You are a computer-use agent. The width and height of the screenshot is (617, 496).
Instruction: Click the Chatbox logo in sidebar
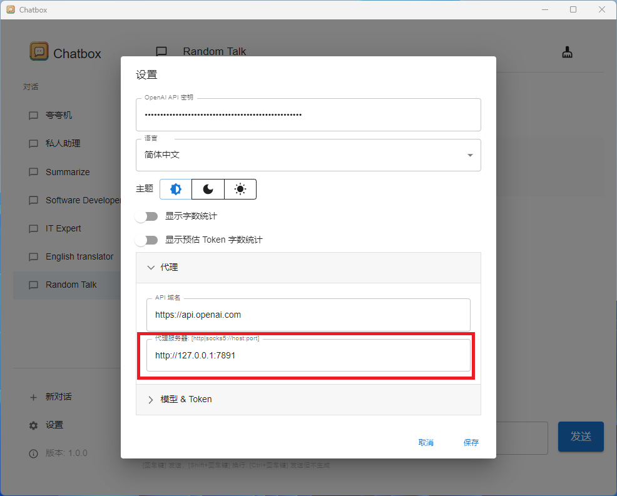pyautogui.click(x=39, y=51)
